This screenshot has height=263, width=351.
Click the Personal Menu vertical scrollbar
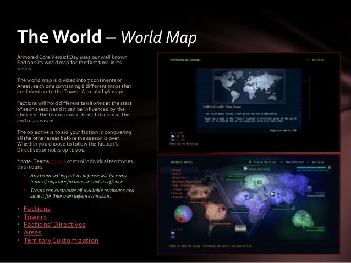pyautogui.click(x=309, y=97)
